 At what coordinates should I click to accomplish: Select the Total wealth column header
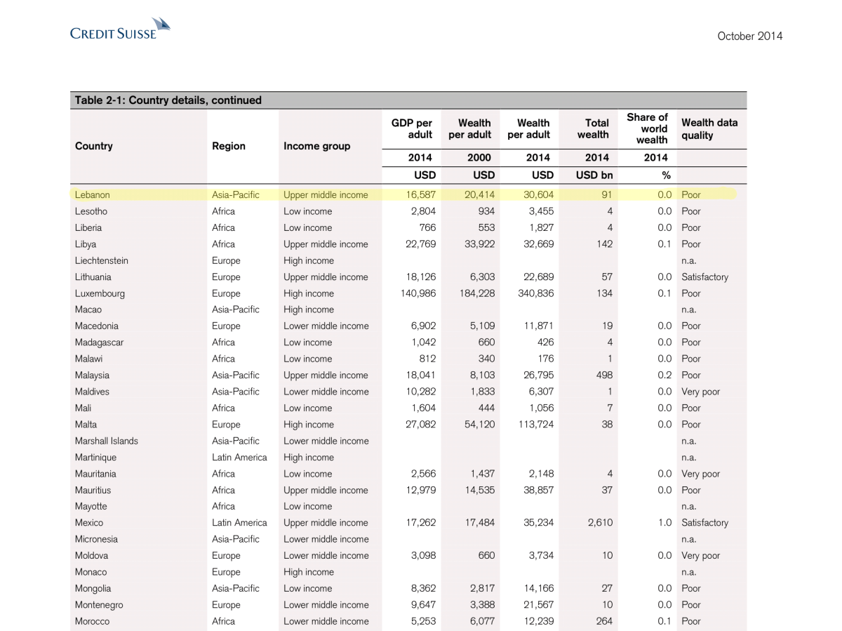tap(592, 128)
